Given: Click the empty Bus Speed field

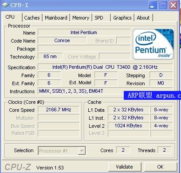Looking at the screenshot, I should pos(59,126).
